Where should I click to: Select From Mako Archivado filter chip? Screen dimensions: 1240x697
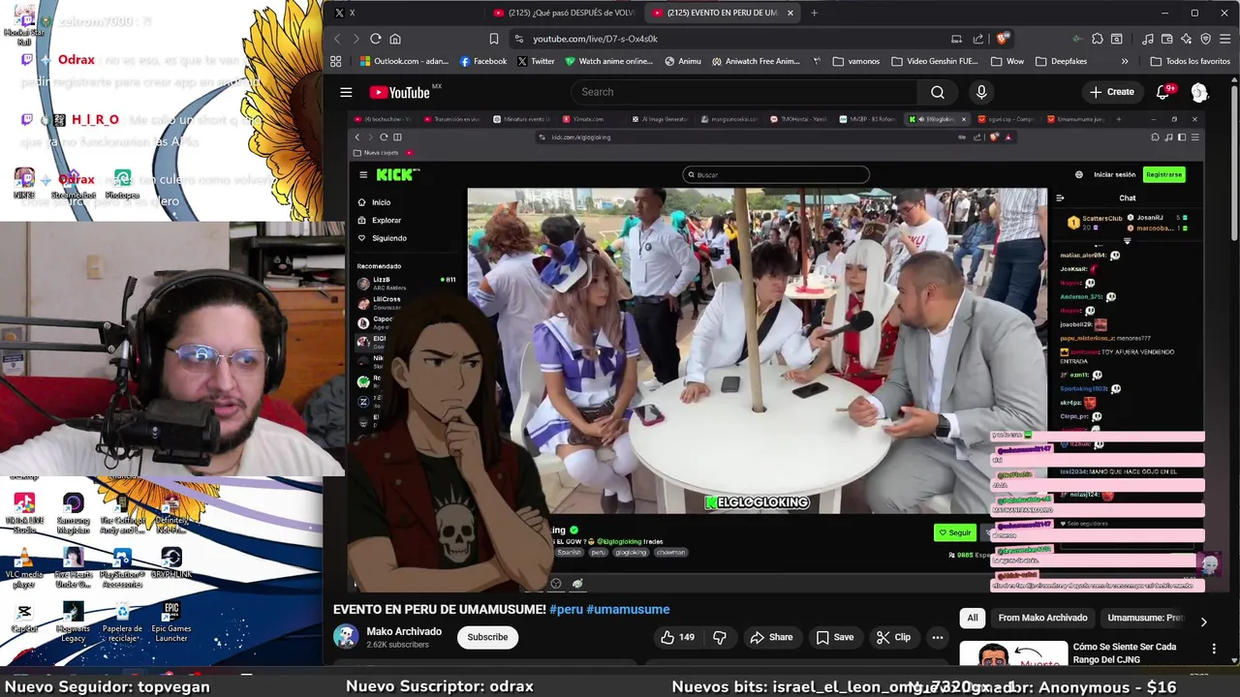pyautogui.click(x=1043, y=618)
